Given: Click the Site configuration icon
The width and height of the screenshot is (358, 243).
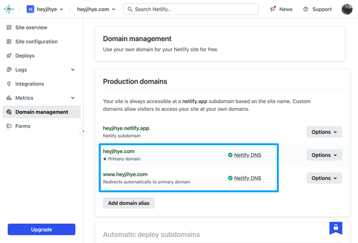Looking at the screenshot, I should (9, 42).
